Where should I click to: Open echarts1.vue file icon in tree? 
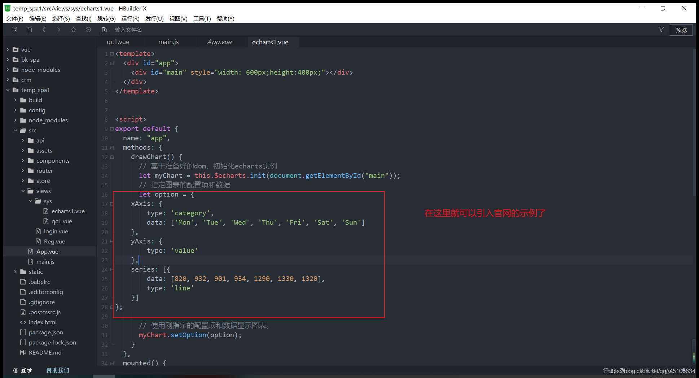[46, 211]
